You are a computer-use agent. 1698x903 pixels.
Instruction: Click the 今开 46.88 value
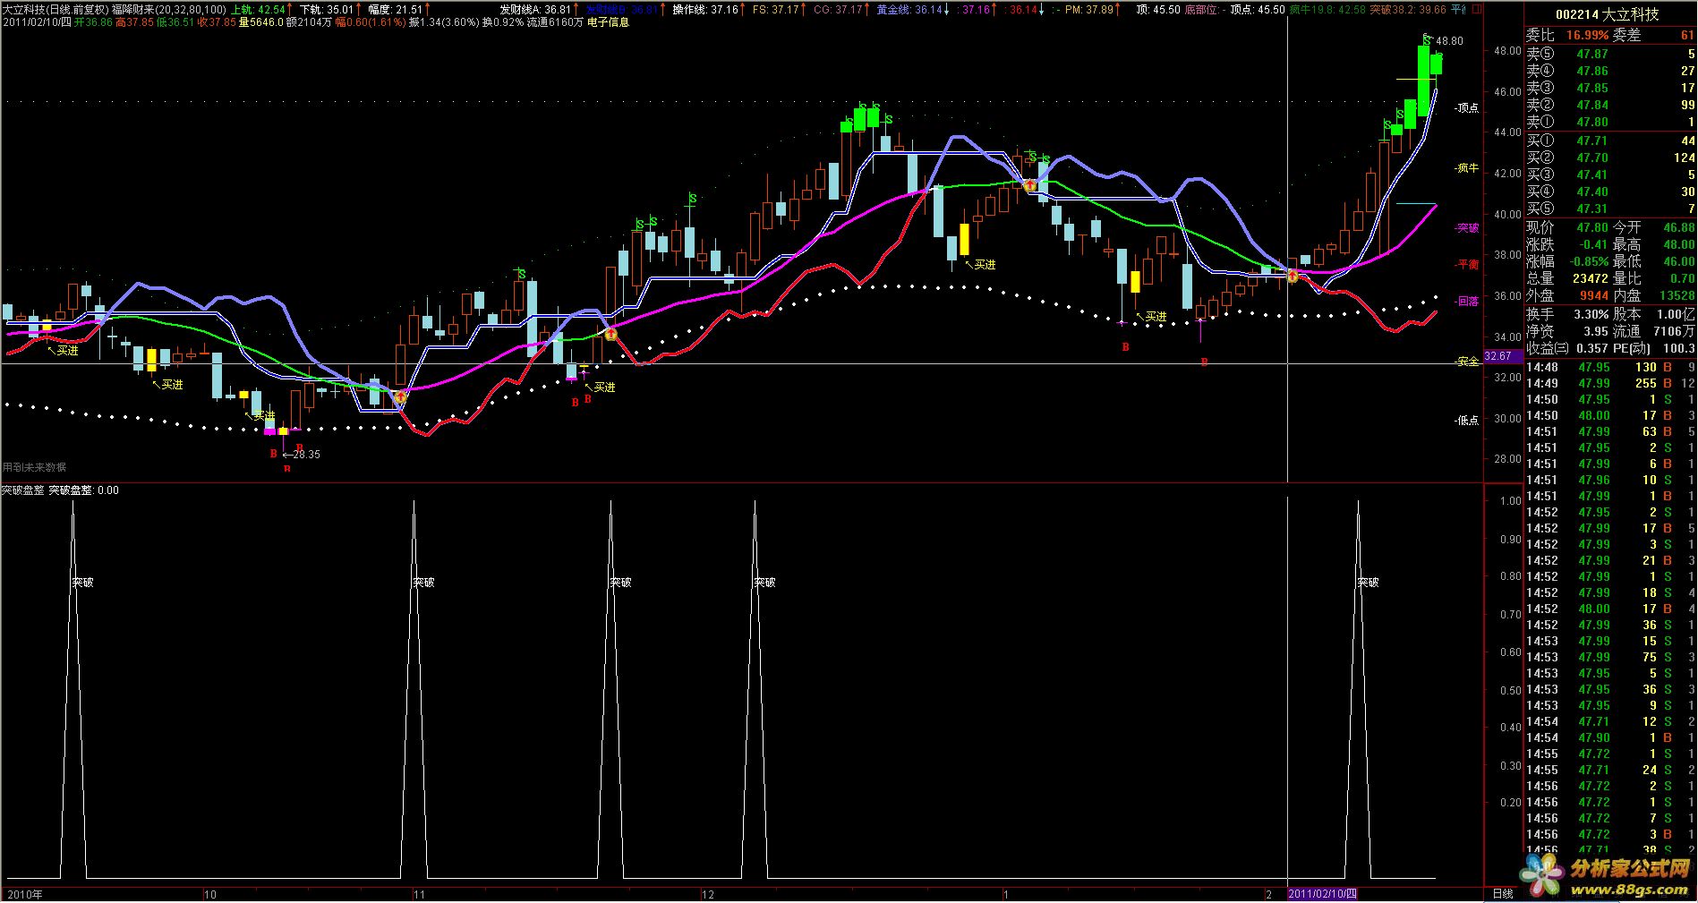[x=1654, y=227]
